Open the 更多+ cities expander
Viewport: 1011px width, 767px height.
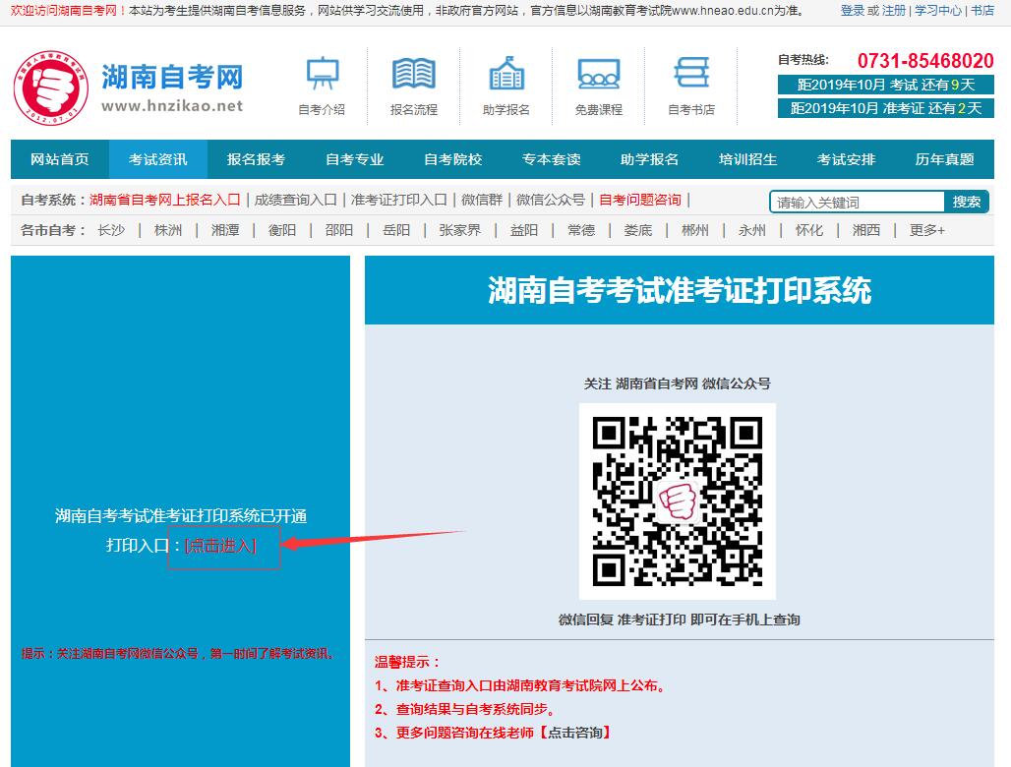coord(926,230)
